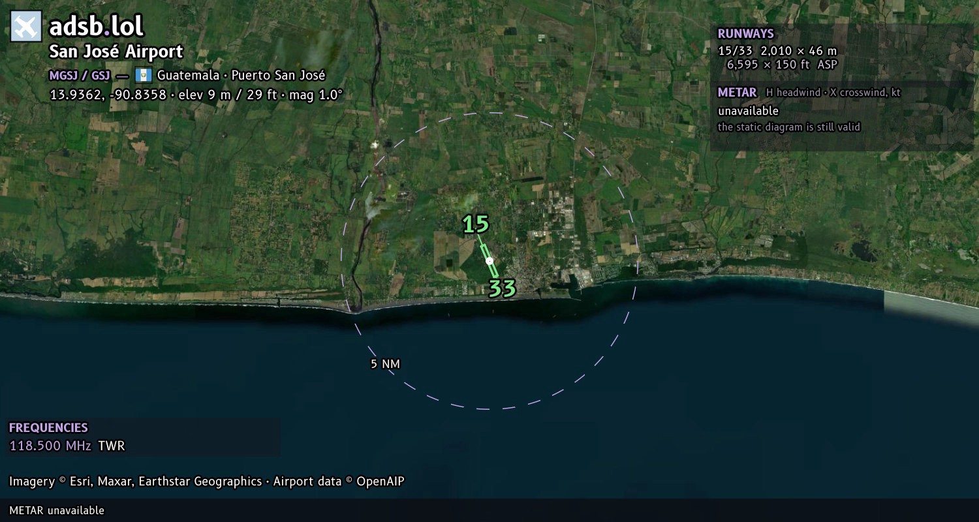
Task: Click the MGSJ / GSJ airport code
Action: coord(80,75)
